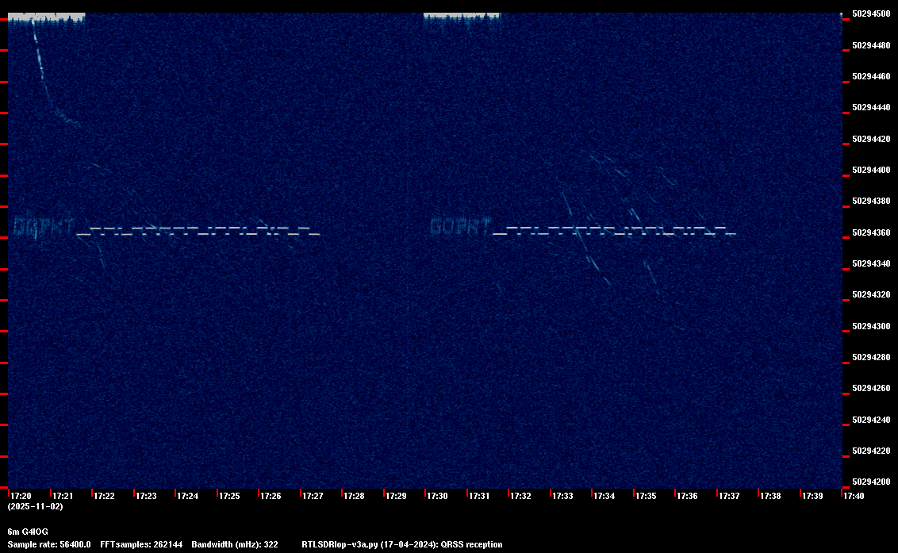The width and height of the screenshot is (898, 553).
Task: Click the 17:26 time label
Action: pos(271,496)
